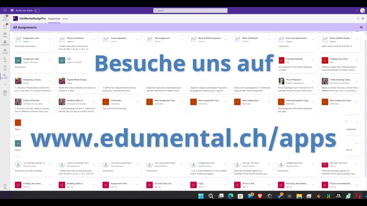Click 'Instructions for home task' text
This screenshot has width=367, height=206.
pos(114,108)
